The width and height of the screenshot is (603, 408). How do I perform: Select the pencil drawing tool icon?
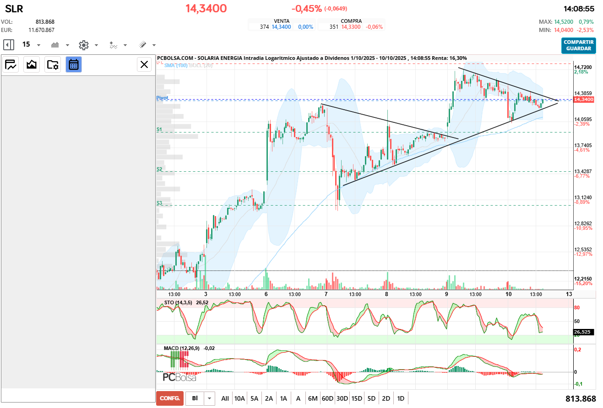[142, 45]
